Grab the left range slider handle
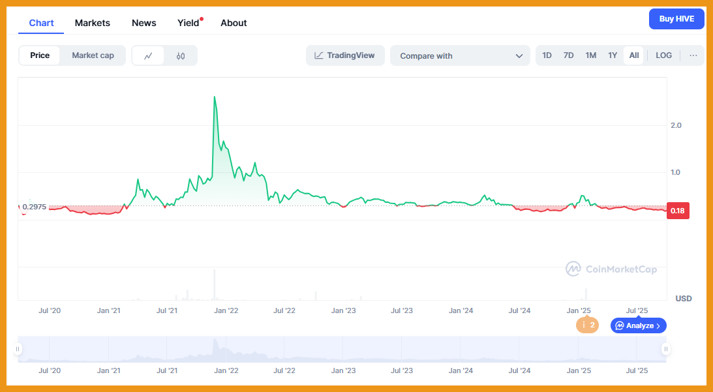 tap(18, 349)
